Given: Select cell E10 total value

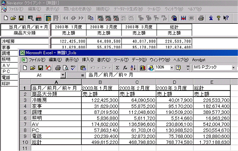Looking at the screenshot, I should coord(212,142).
